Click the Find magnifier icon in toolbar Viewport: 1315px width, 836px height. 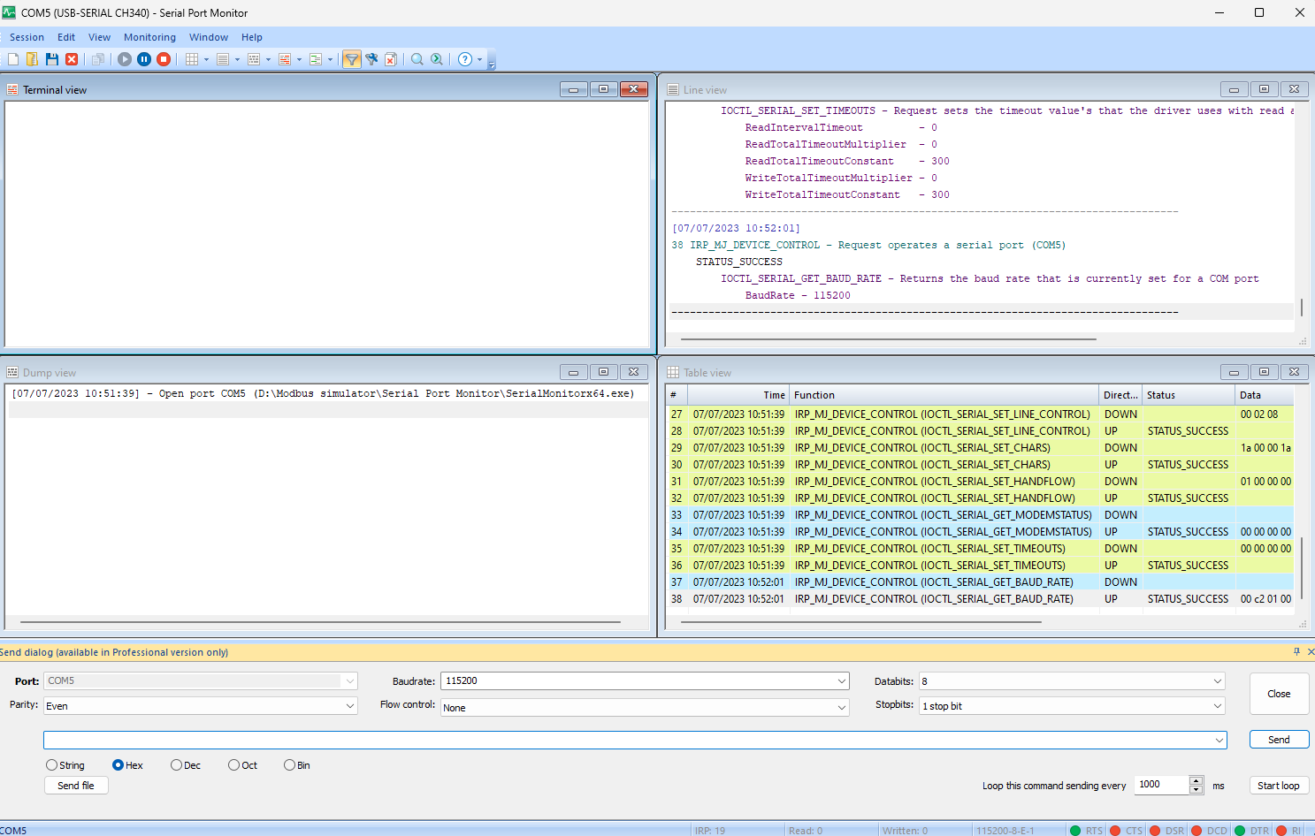(417, 59)
